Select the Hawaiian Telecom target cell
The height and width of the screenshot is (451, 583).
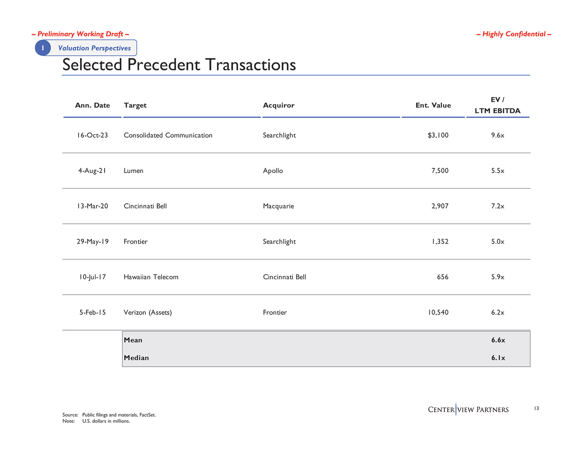(x=151, y=277)
